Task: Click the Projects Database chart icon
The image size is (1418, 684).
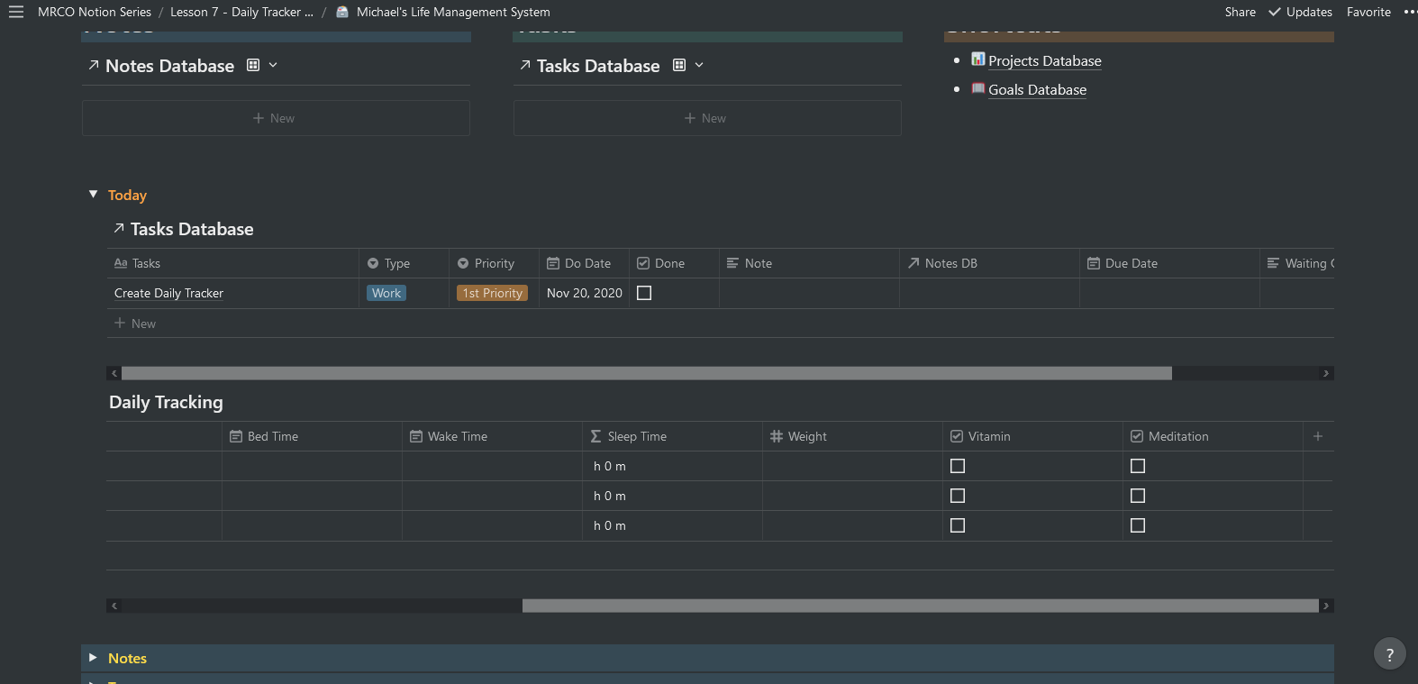Action: (x=977, y=59)
